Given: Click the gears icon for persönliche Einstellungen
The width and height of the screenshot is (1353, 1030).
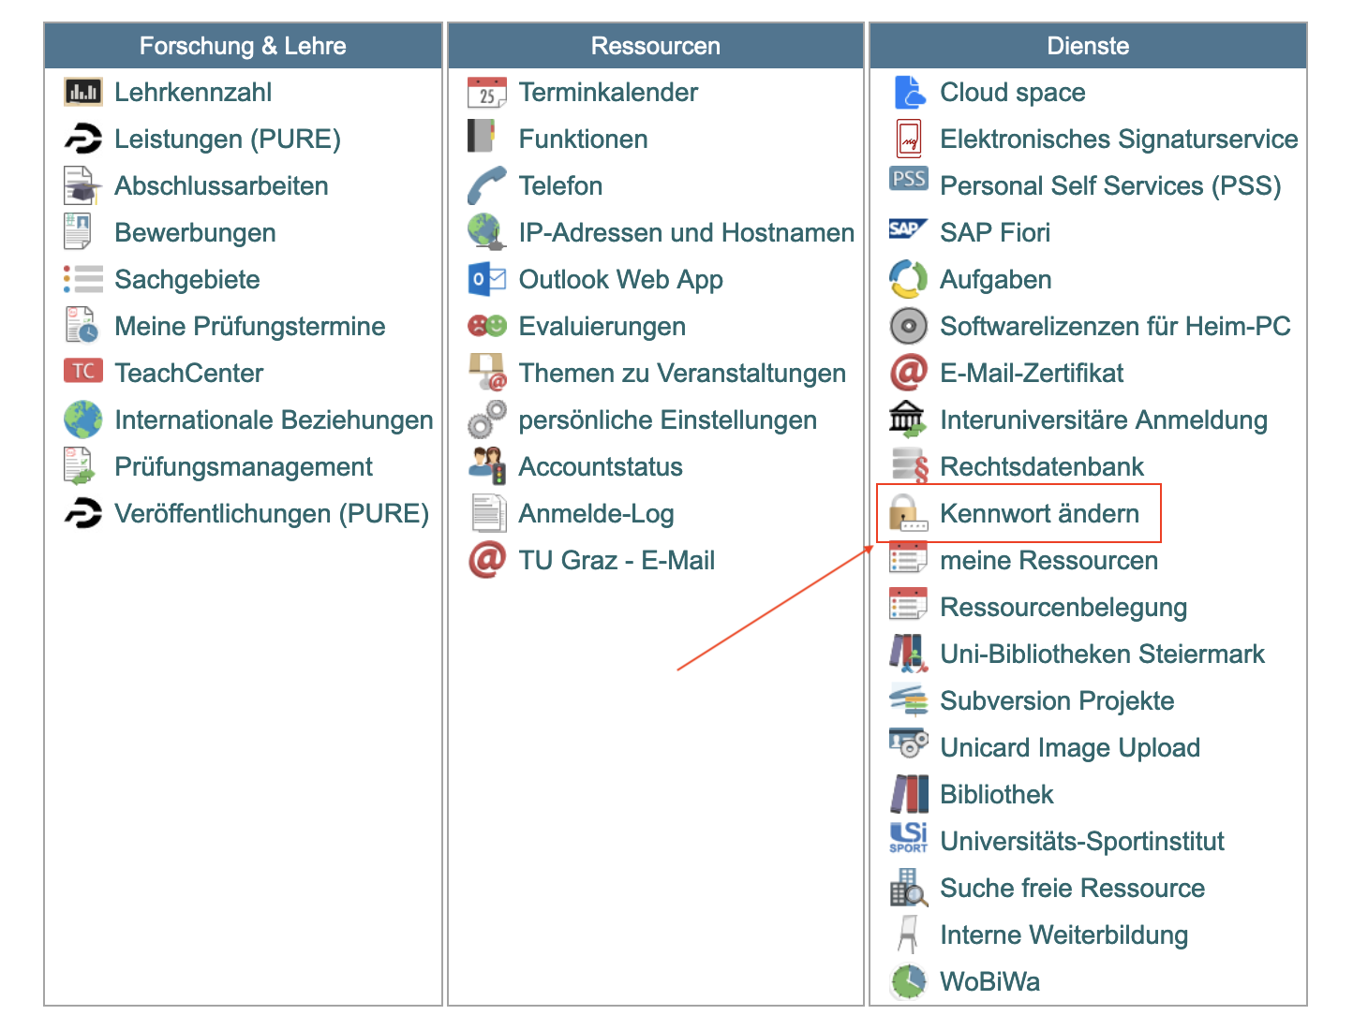Looking at the screenshot, I should coord(486,419).
